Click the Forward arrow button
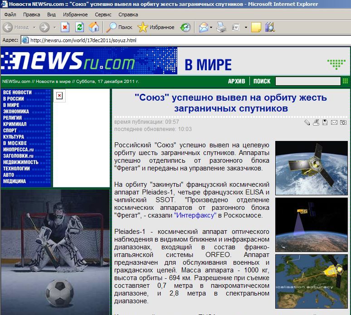The image size is (351, 315). click(44, 27)
